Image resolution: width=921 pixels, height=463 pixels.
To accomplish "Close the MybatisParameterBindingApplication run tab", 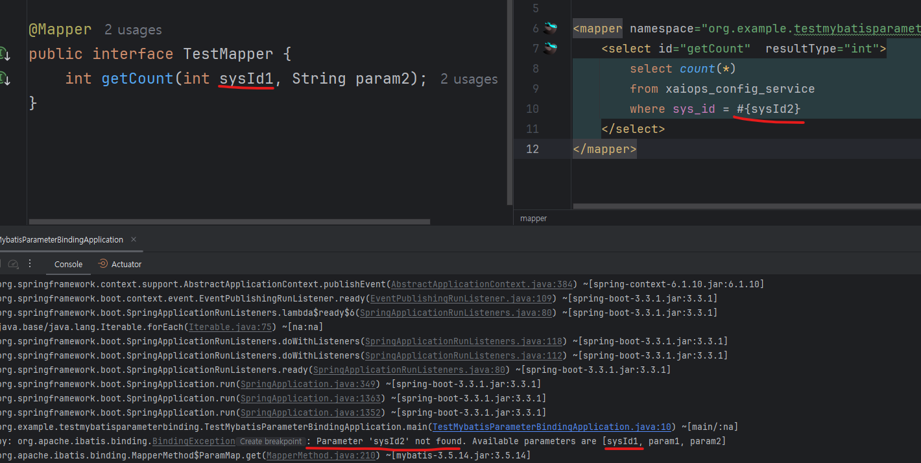I will pos(134,239).
